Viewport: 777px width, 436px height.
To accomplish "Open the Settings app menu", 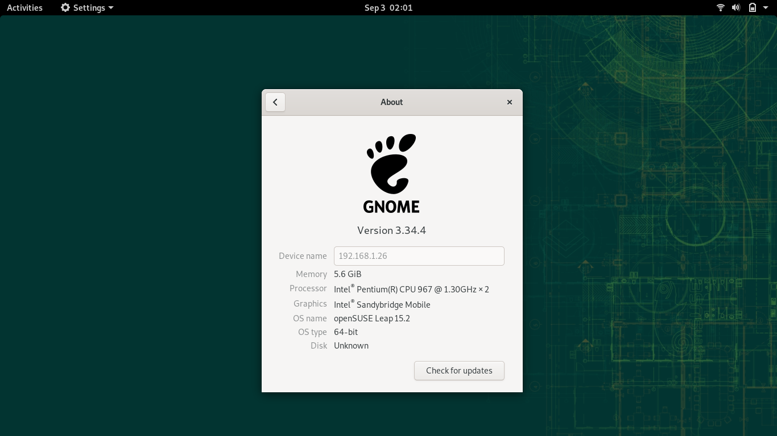I will point(87,7).
